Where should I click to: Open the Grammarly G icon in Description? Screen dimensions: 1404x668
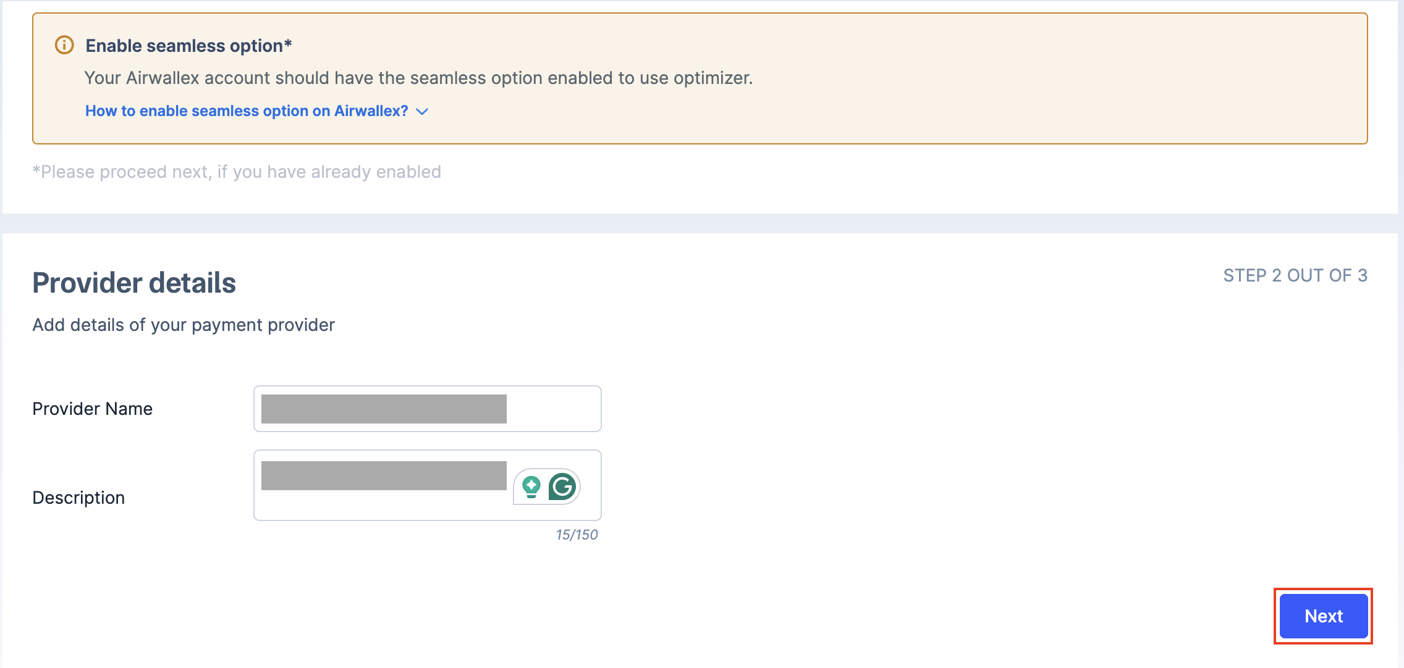click(562, 486)
